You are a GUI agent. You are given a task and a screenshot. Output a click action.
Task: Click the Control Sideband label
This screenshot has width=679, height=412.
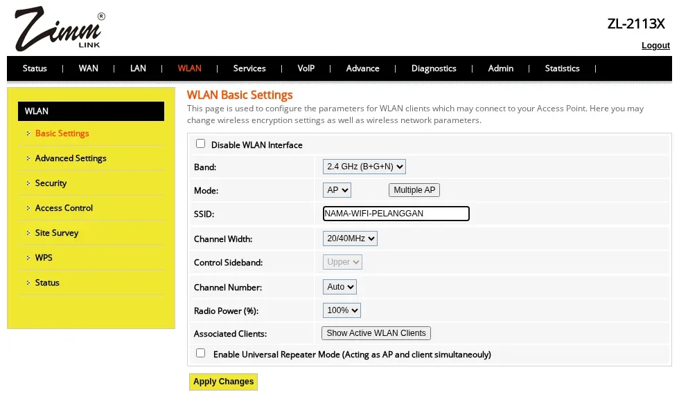click(228, 263)
